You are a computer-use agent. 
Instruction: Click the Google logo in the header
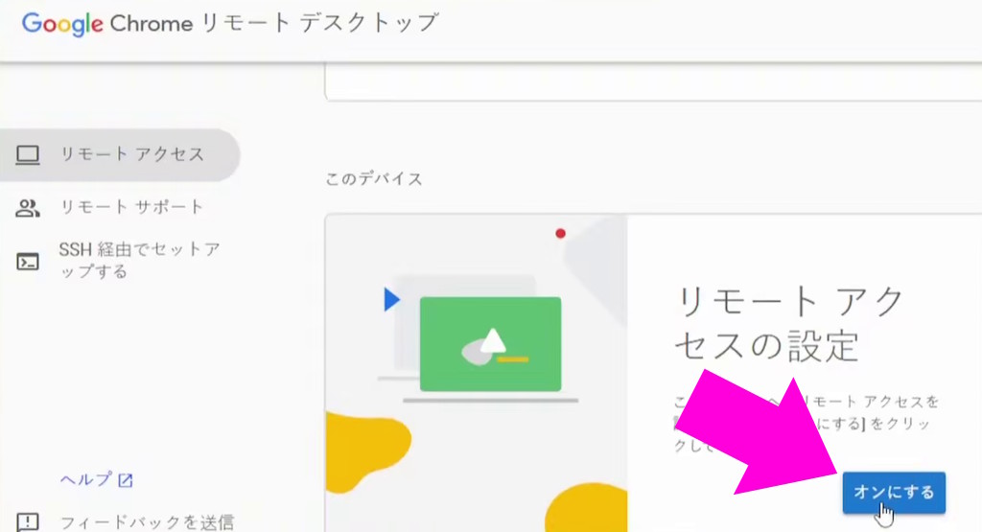(x=62, y=24)
